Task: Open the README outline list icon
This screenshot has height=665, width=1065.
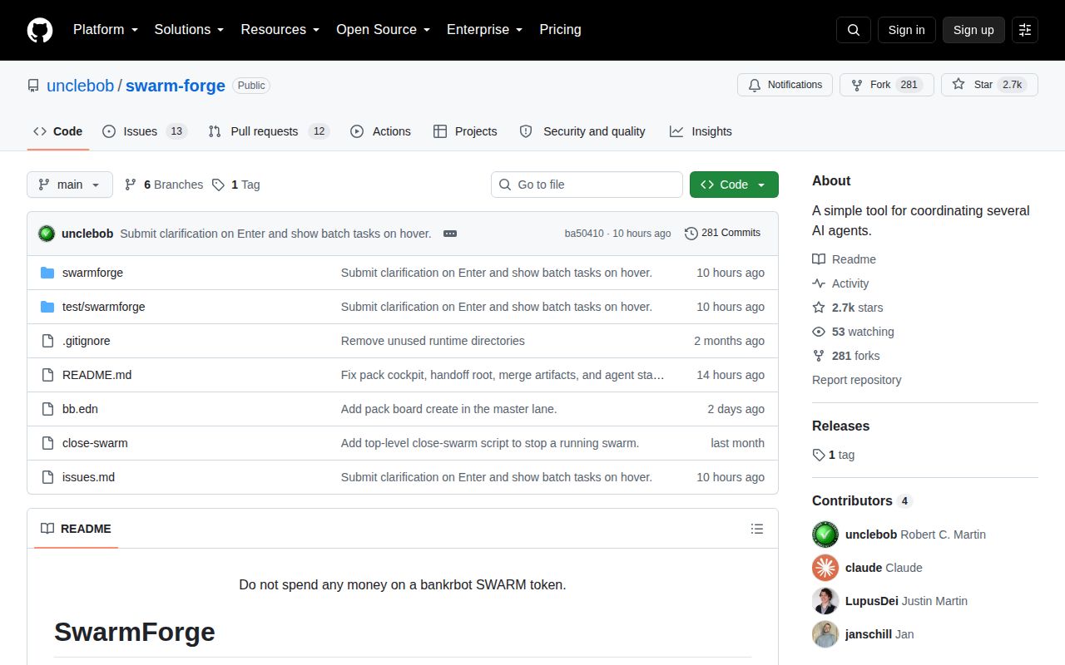Action: [756, 529]
